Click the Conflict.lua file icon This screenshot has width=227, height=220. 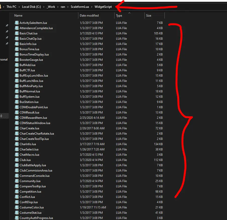point(17,197)
